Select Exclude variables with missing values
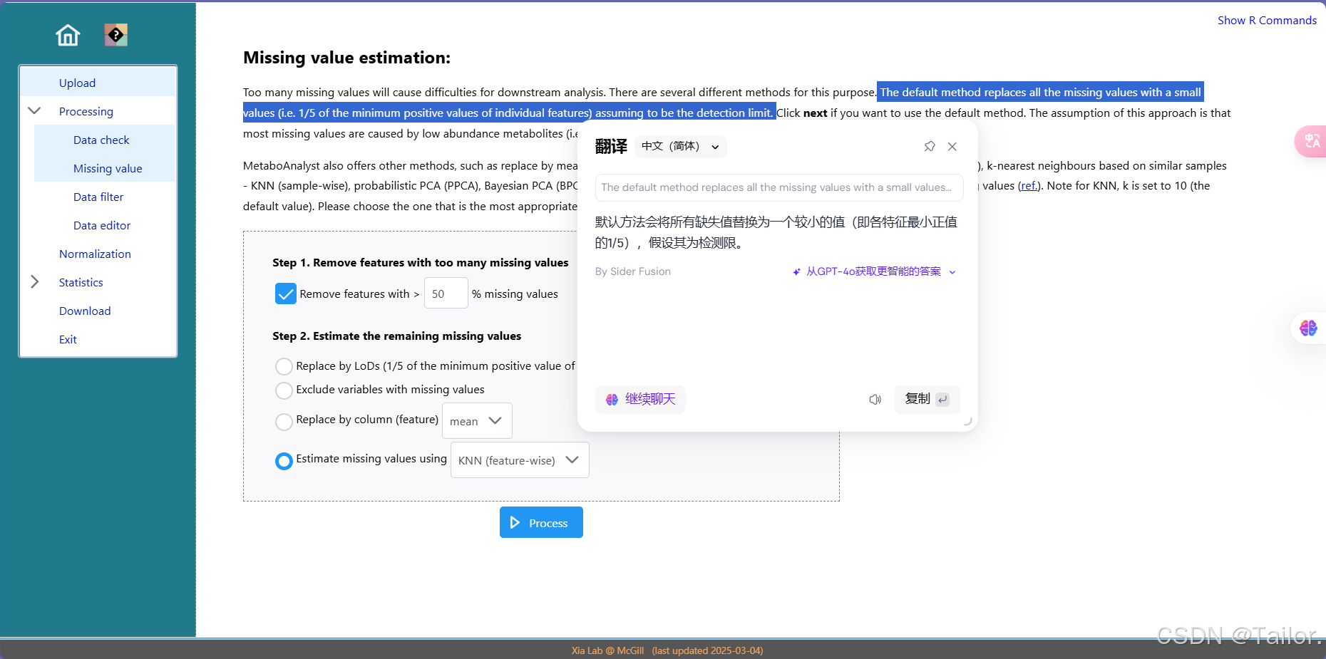The width and height of the screenshot is (1326, 659). click(x=284, y=390)
